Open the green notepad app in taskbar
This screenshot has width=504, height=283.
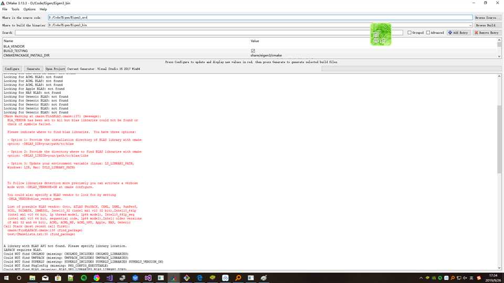click(71, 278)
